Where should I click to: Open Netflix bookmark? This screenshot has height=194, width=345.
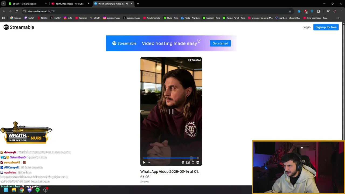tap(42, 18)
